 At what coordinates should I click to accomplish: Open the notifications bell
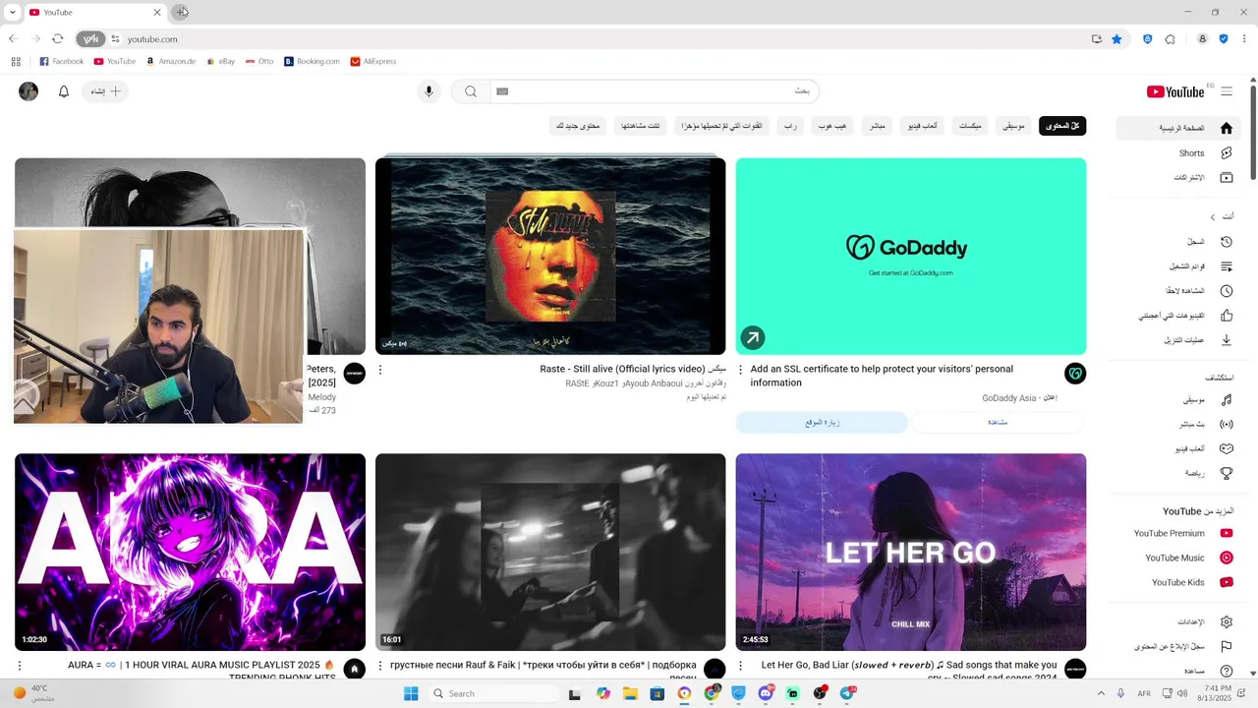click(64, 91)
